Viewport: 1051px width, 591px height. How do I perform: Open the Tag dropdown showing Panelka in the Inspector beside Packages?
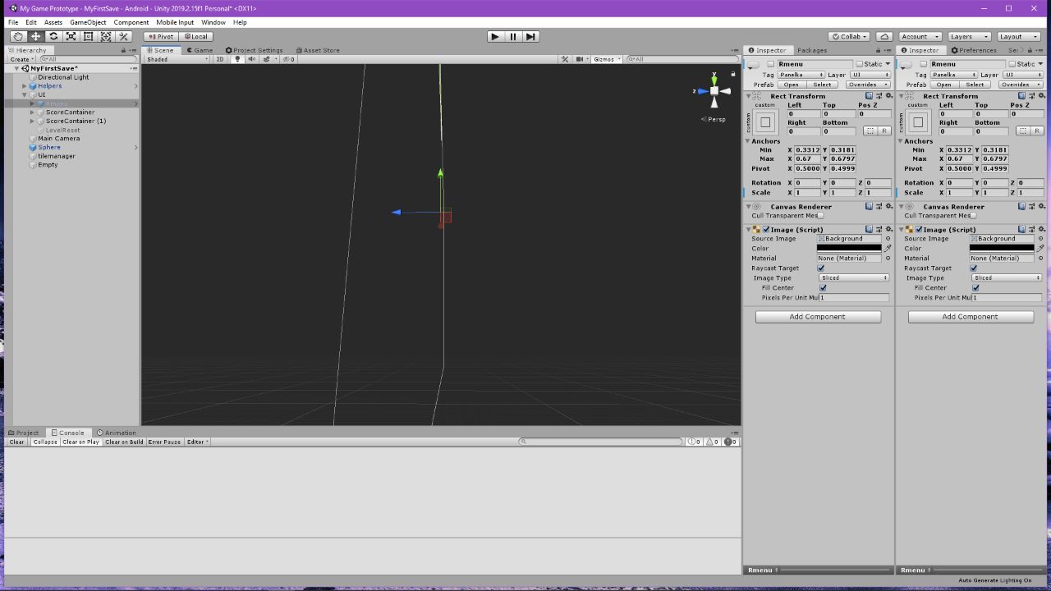[801, 75]
